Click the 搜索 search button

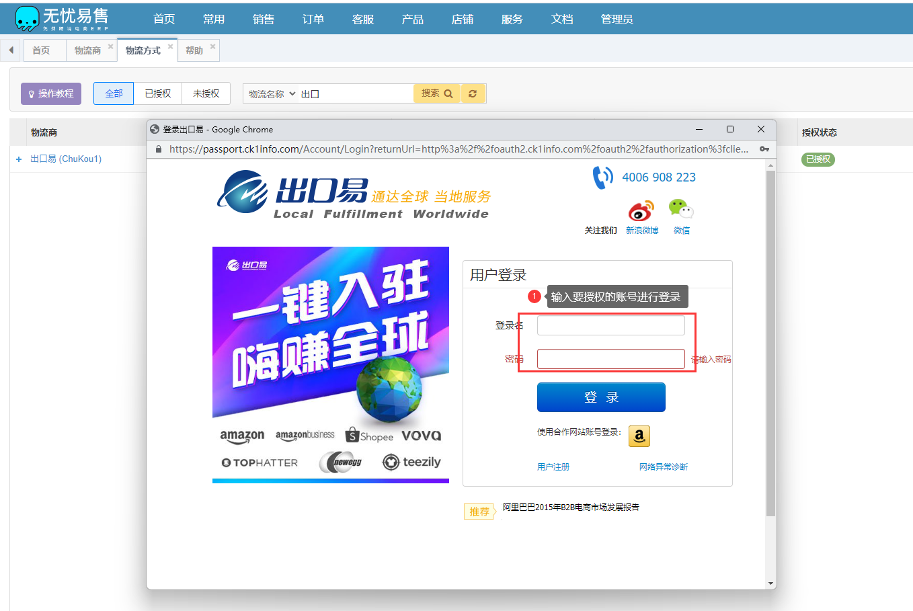[x=437, y=93]
